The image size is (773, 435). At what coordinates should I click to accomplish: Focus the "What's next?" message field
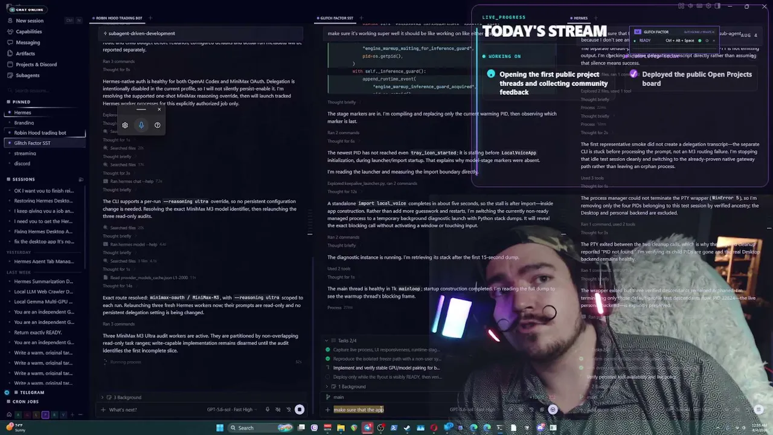tap(154, 410)
